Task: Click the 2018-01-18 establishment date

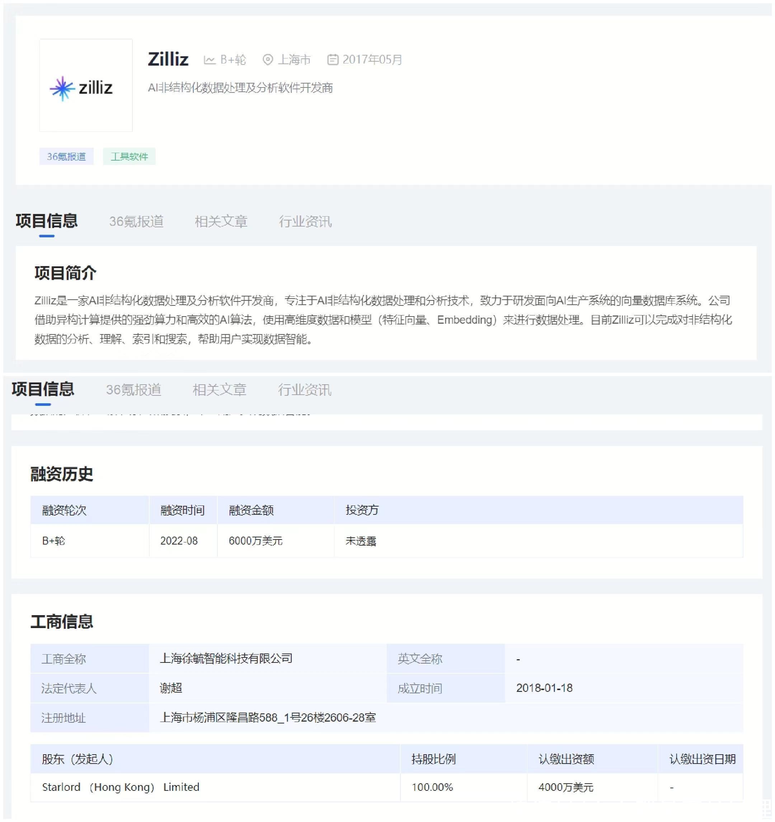Action: pyautogui.click(x=545, y=688)
